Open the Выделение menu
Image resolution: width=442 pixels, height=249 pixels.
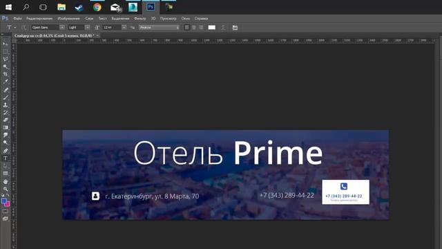120,19
